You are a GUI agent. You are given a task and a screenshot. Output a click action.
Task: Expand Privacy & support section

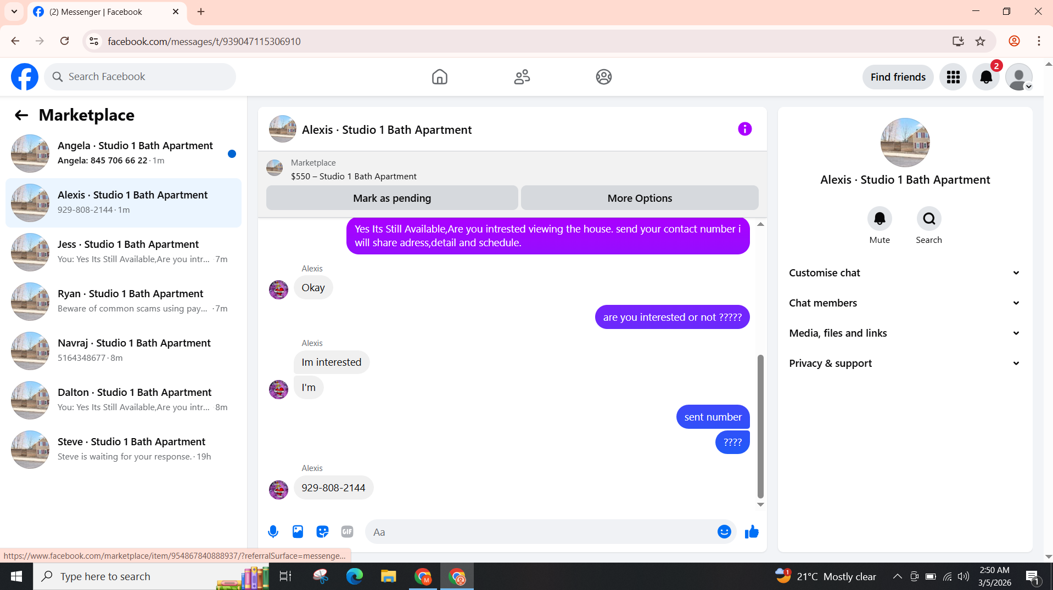pos(905,364)
